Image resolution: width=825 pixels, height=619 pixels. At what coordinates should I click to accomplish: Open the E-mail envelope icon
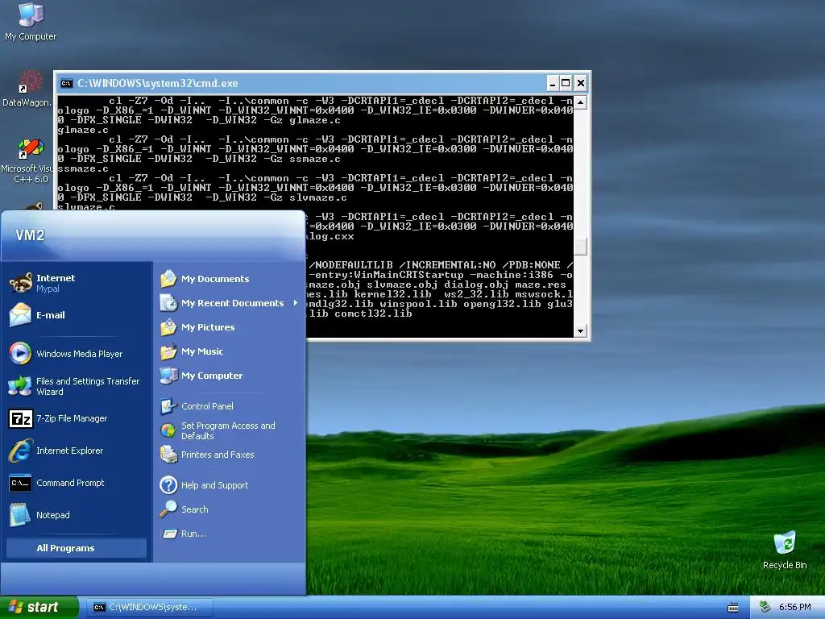coord(20,315)
